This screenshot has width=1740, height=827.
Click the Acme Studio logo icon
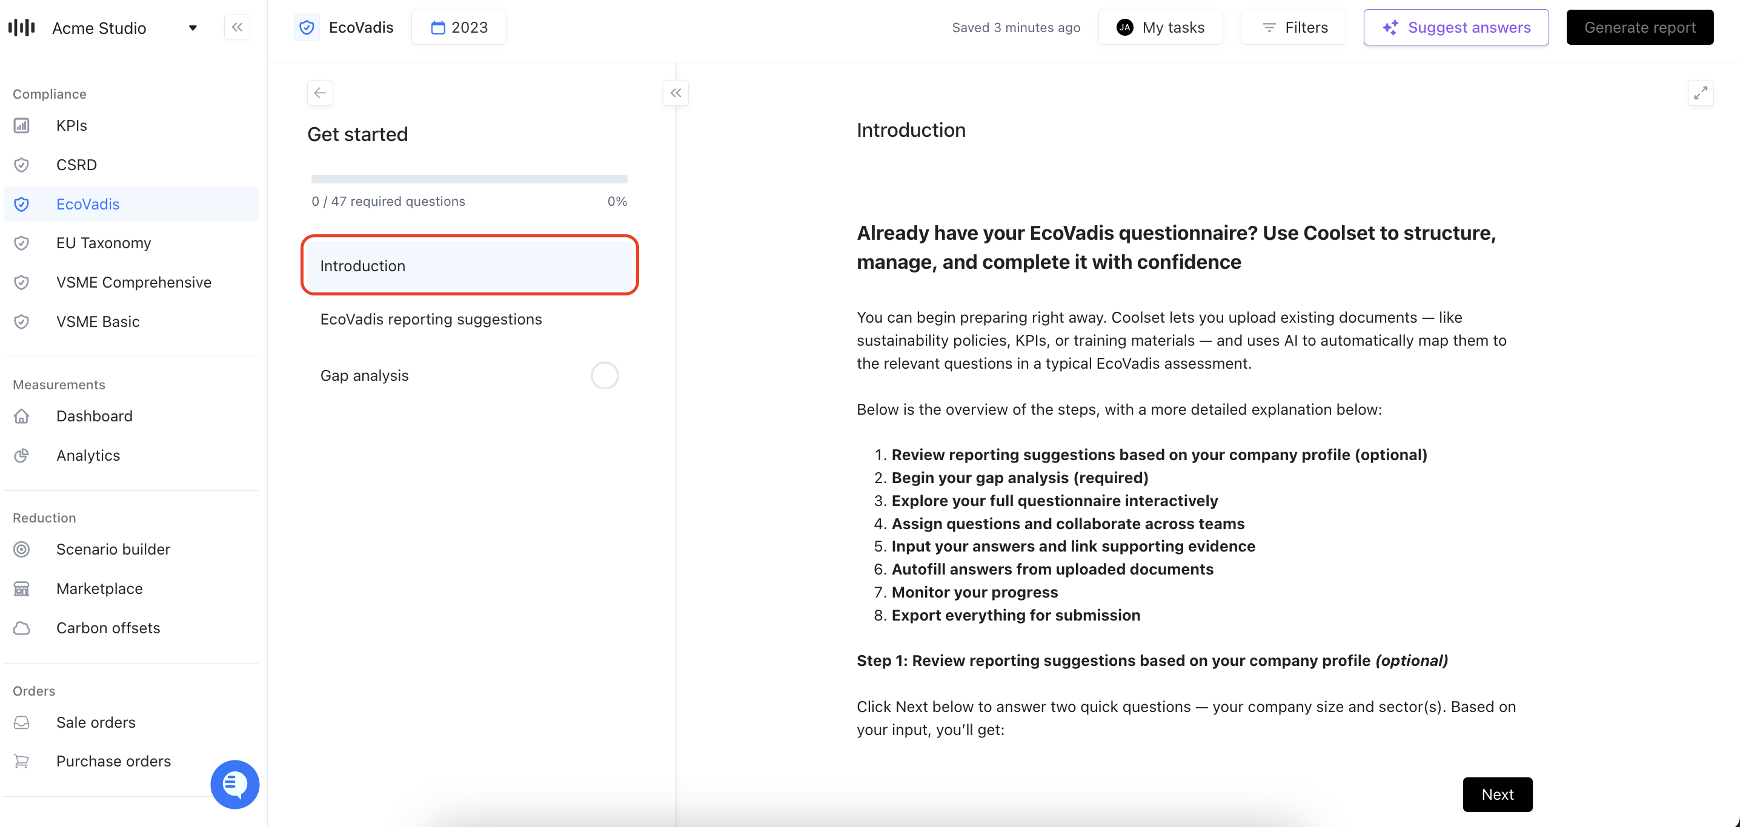coord(22,28)
